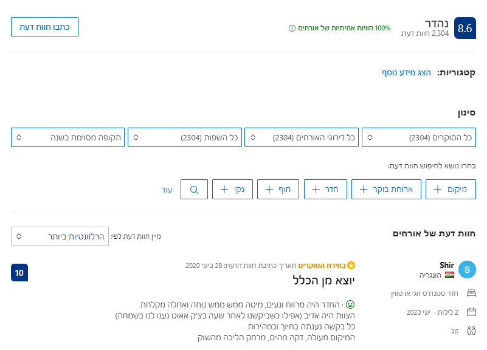Expand the sort-by הרלוונטיות ביותר dropdown
This screenshot has height=350, width=487.
(60, 236)
